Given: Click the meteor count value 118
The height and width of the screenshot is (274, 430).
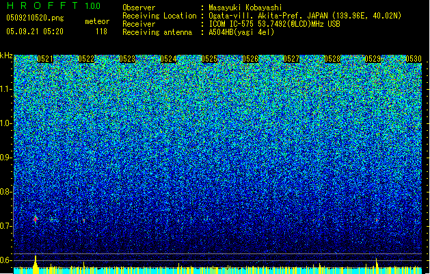Looking at the screenshot, I should pyautogui.click(x=101, y=32).
